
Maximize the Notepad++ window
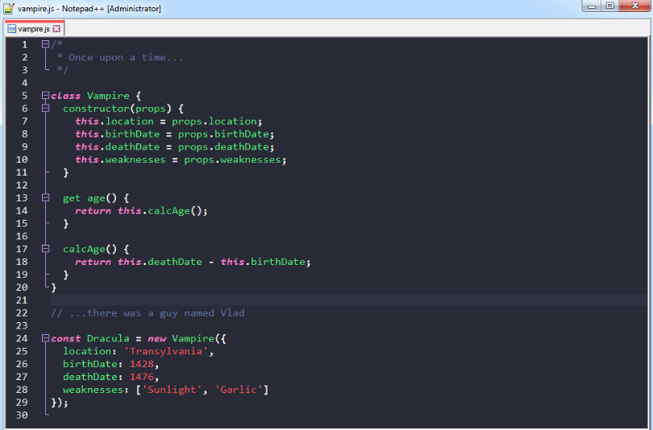coord(609,6)
